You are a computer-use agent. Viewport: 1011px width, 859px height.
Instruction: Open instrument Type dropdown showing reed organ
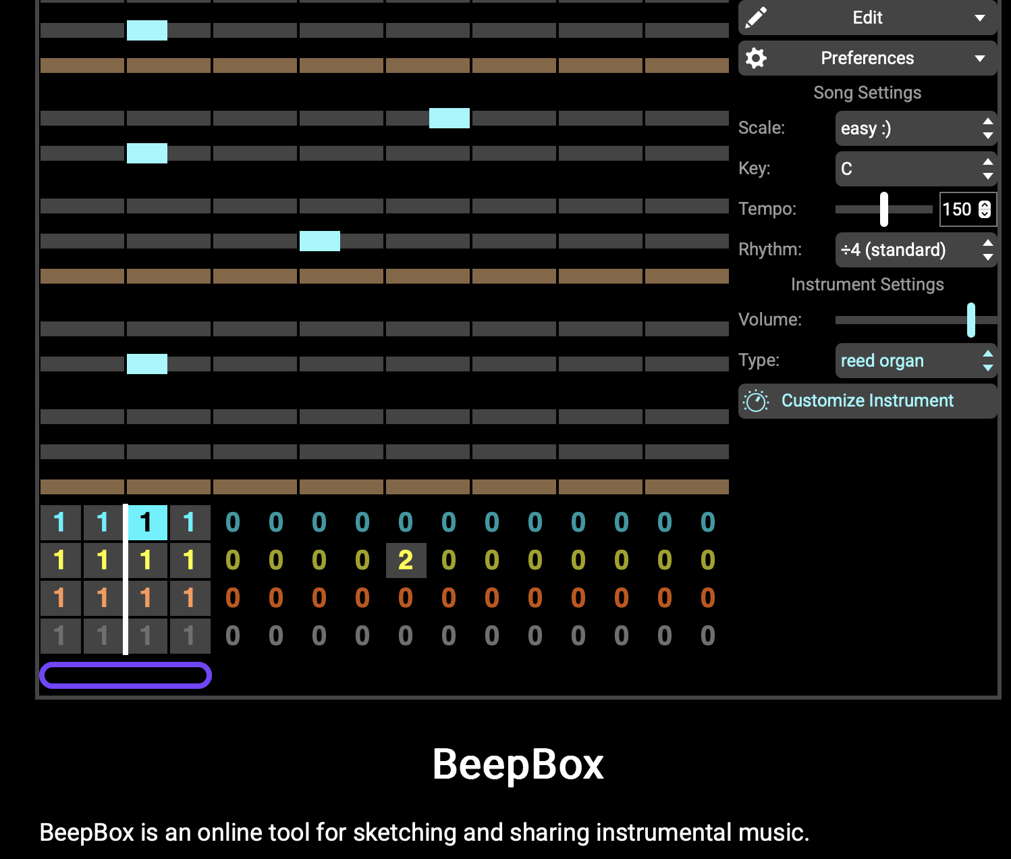click(917, 361)
